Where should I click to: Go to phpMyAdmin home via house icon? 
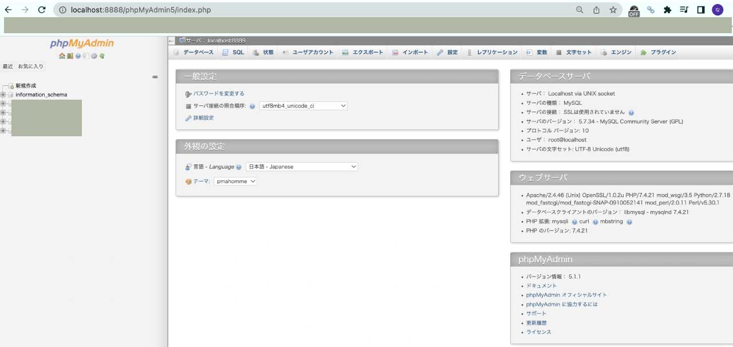62,56
